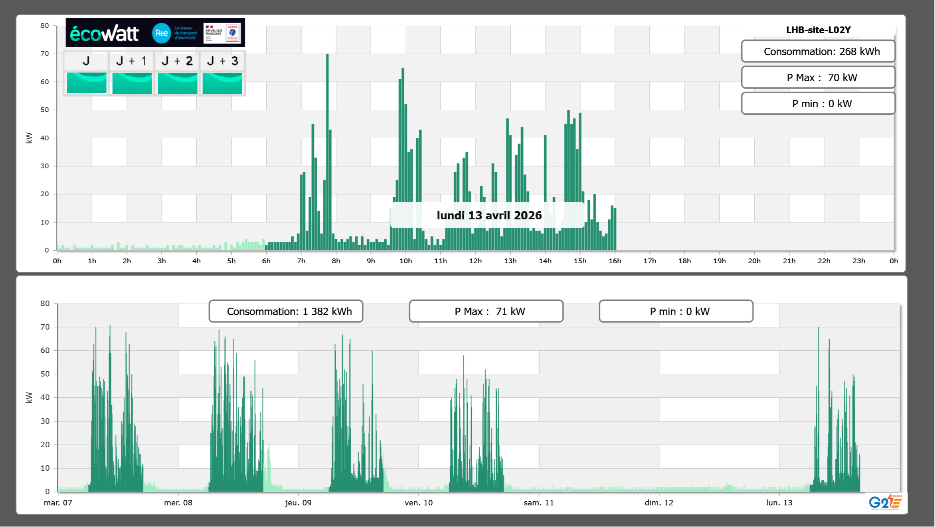Click green signal icon under J + 1
The width and height of the screenshot is (935, 527).
pos(132,83)
